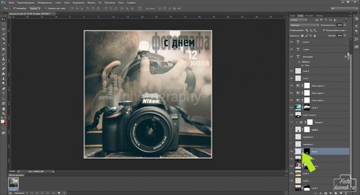Open the Фильтр menu
Viewport: 360px width, 195px height.
[91, 3]
